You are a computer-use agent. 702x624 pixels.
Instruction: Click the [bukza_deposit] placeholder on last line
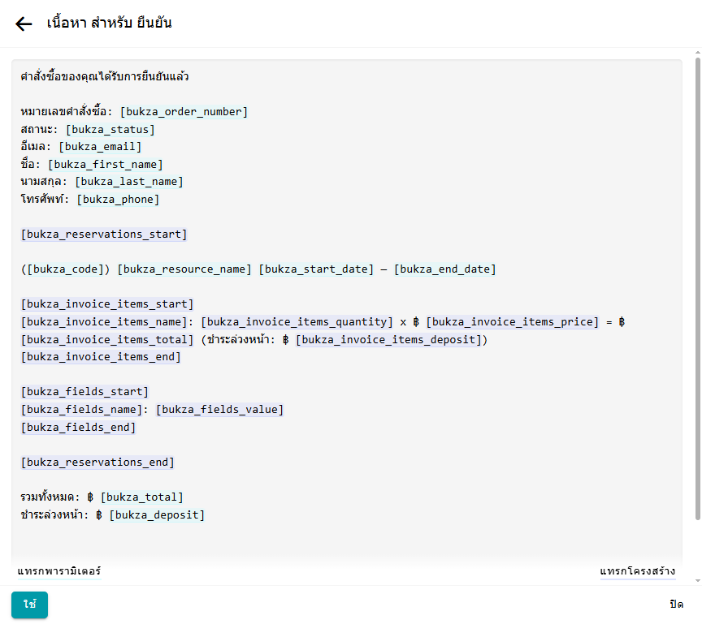[157, 515]
